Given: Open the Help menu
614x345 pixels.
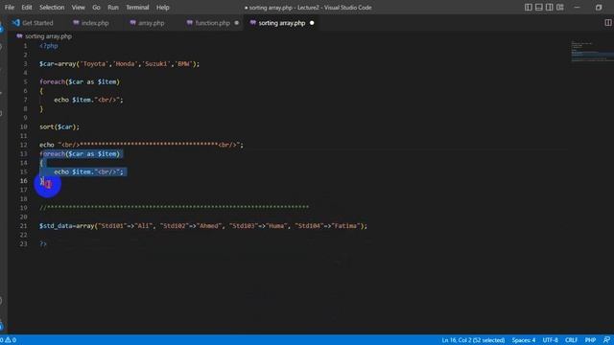Looking at the screenshot, I should click(x=162, y=8).
